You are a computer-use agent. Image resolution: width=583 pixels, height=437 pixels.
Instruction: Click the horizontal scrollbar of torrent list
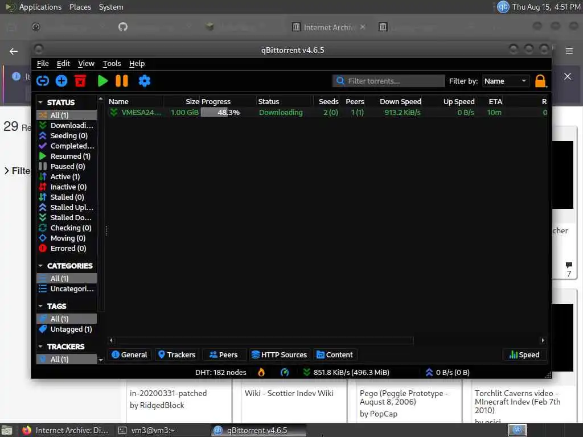pos(264,340)
